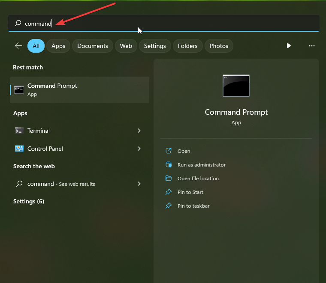Screen dimensions: 326x283
Task: Expand the Control Panel result chevron
Action: coord(139,149)
